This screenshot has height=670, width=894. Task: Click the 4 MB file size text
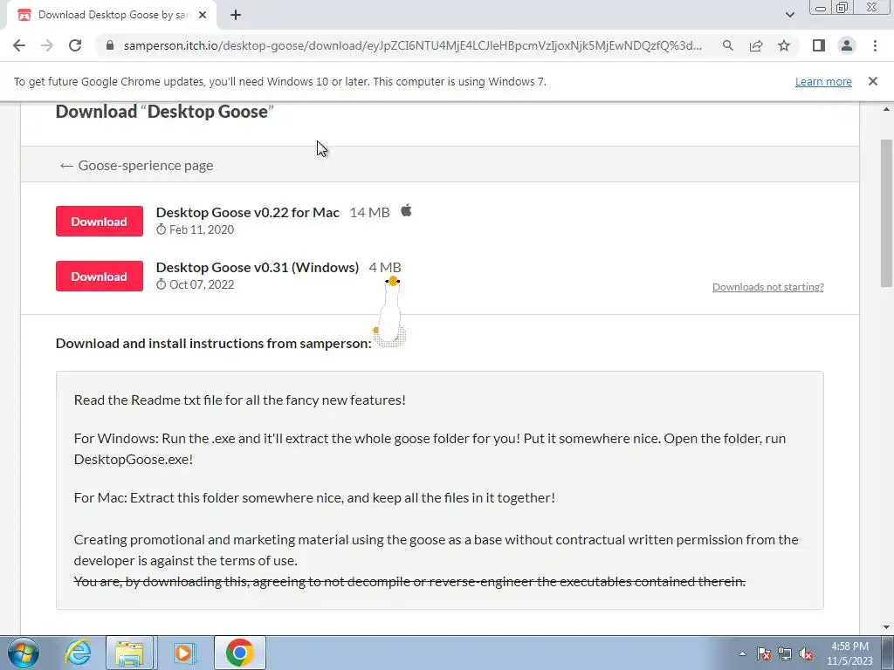click(x=385, y=267)
